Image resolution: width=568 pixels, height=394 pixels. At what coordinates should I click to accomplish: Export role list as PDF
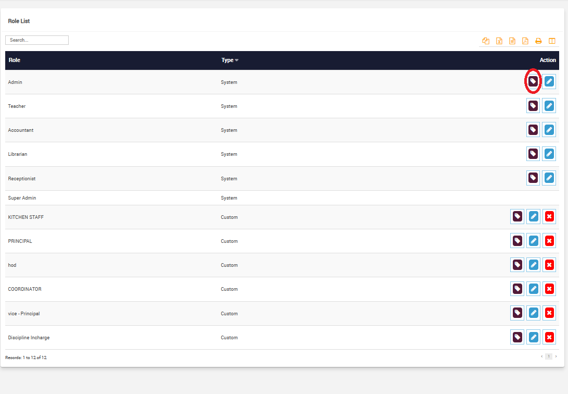click(525, 41)
